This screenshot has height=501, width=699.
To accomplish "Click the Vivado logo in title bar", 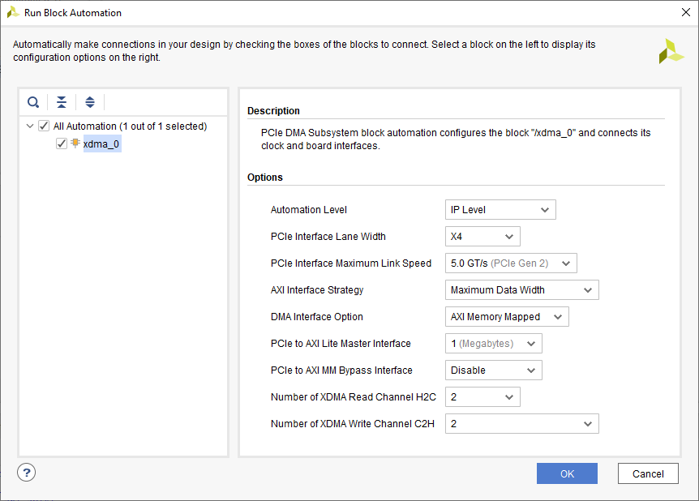I will (x=13, y=12).
